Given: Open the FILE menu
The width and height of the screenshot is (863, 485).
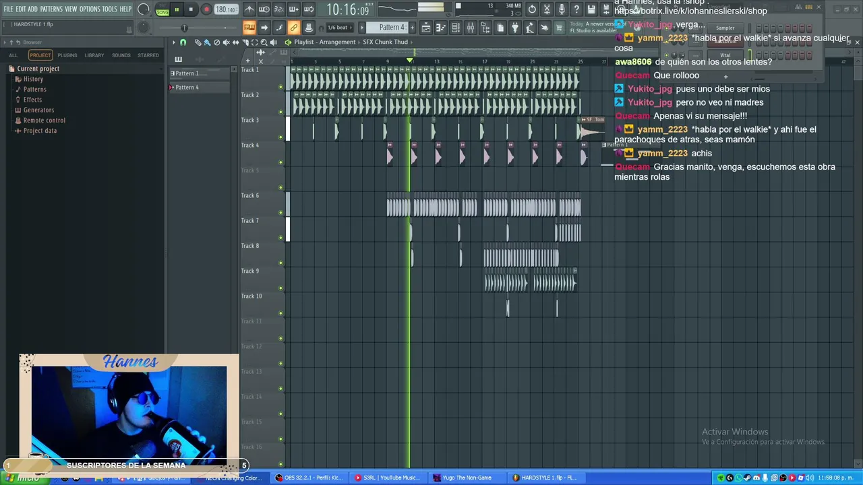Looking at the screenshot, I should [x=8, y=9].
